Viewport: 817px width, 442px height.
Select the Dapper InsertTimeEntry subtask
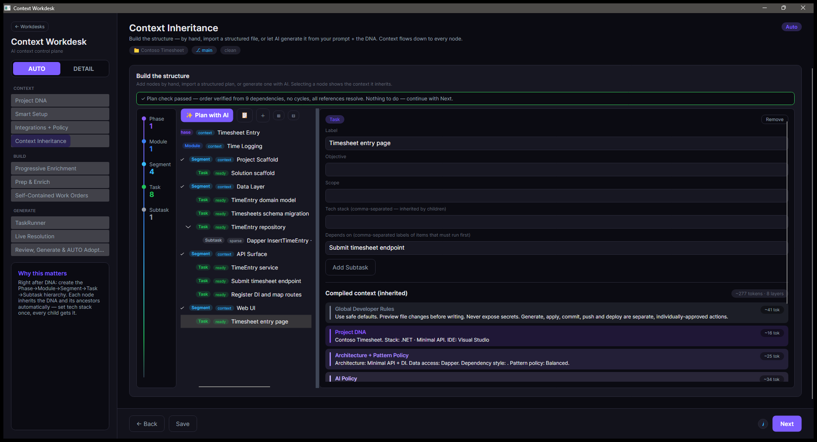[x=246, y=240]
